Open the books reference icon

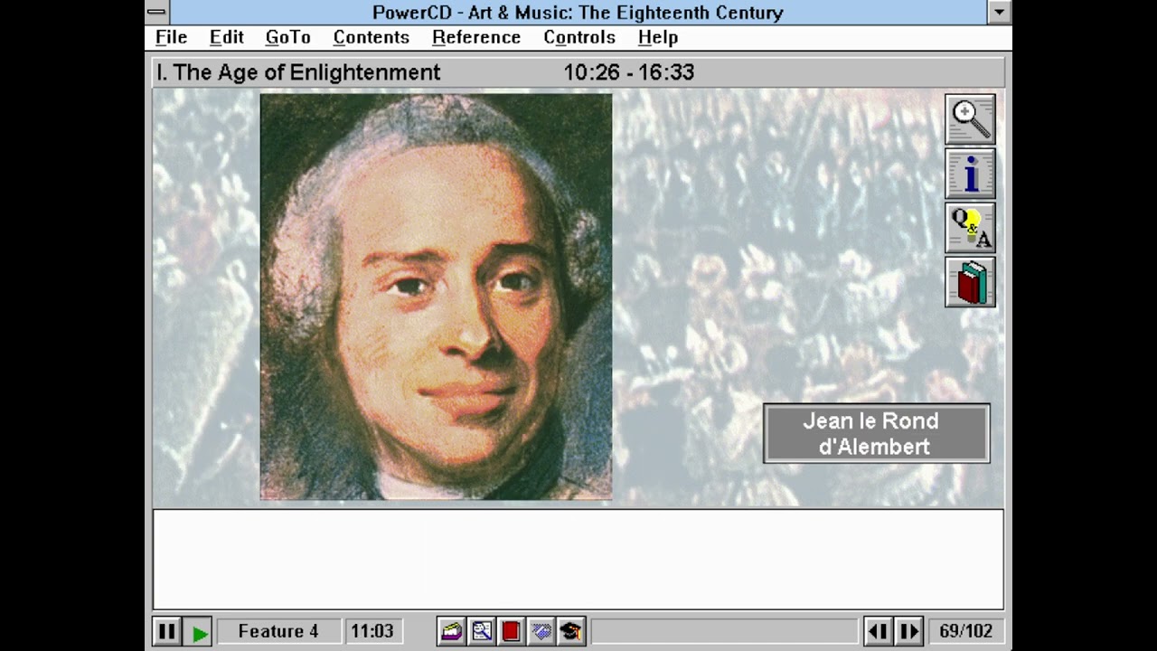coord(970,282)
